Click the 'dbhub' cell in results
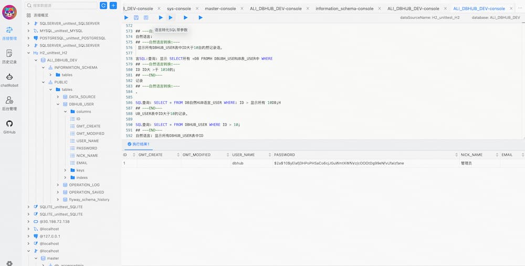Image resolution: width=525 pixels, height=266 pixels. click(x=238, y=163)
